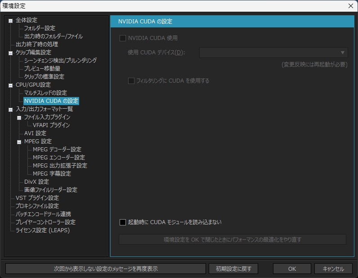Select クリップの標準設定 item

click(44, 77)
